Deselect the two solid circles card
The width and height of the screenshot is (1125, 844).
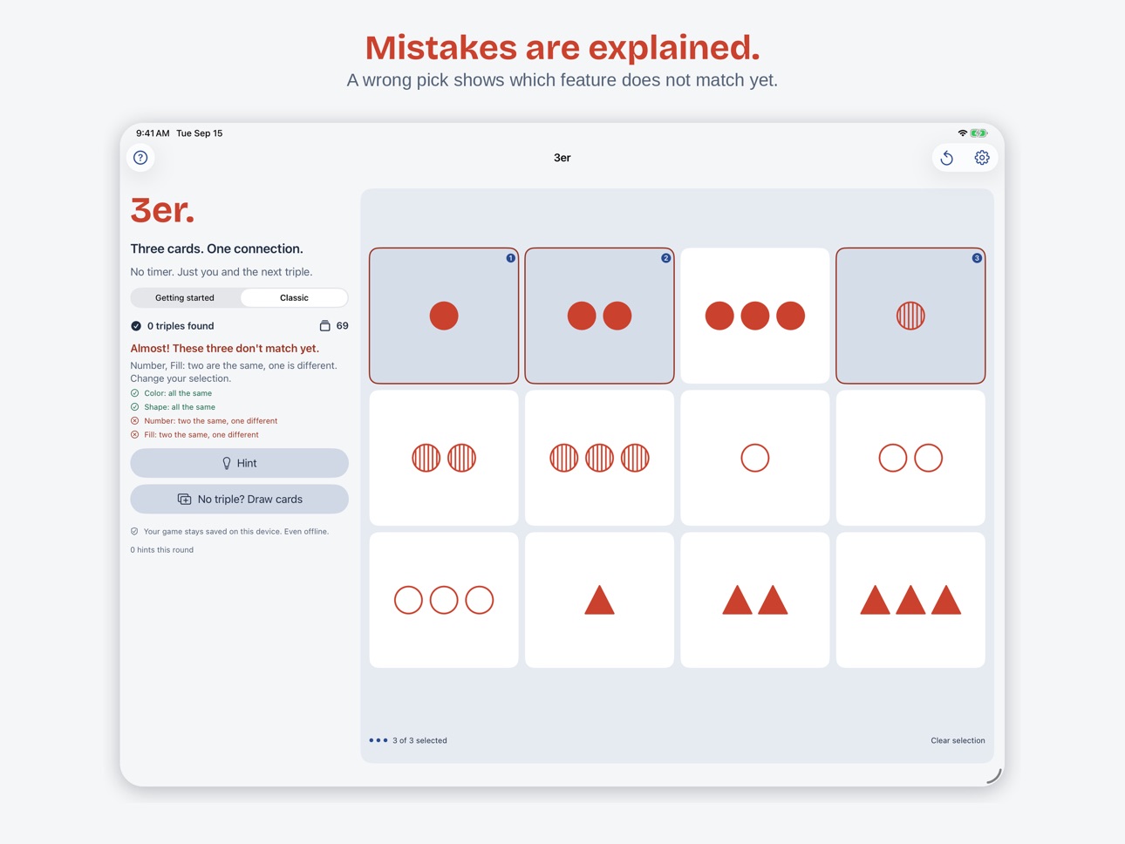point(599,316)
